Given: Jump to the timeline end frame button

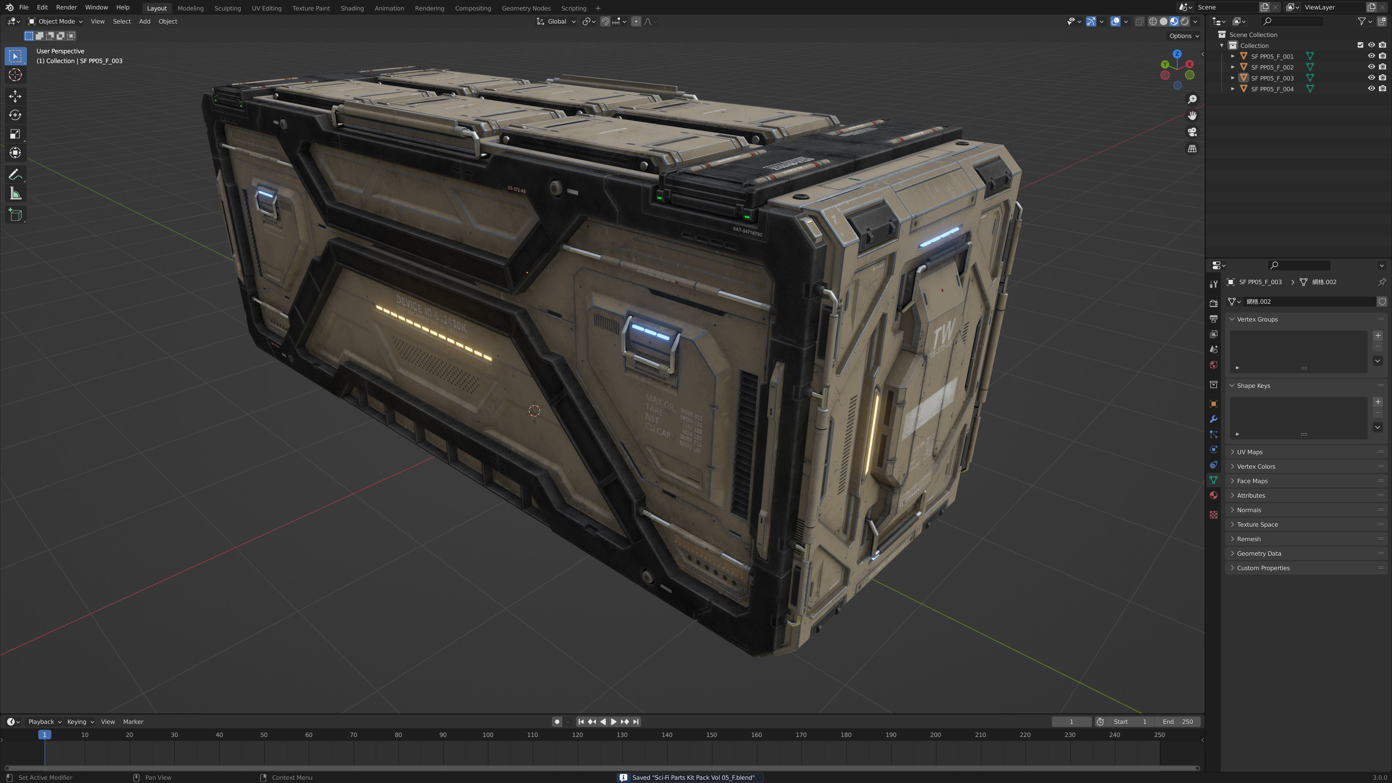Looking at the screenshot, I should coord(636,721).
